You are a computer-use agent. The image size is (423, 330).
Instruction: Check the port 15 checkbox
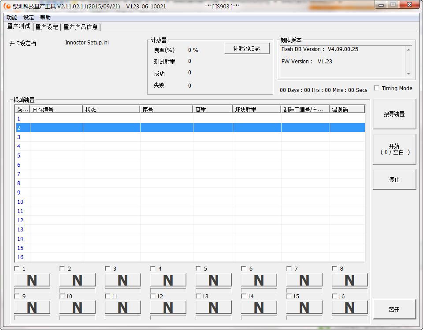click(x=289, y=296)
